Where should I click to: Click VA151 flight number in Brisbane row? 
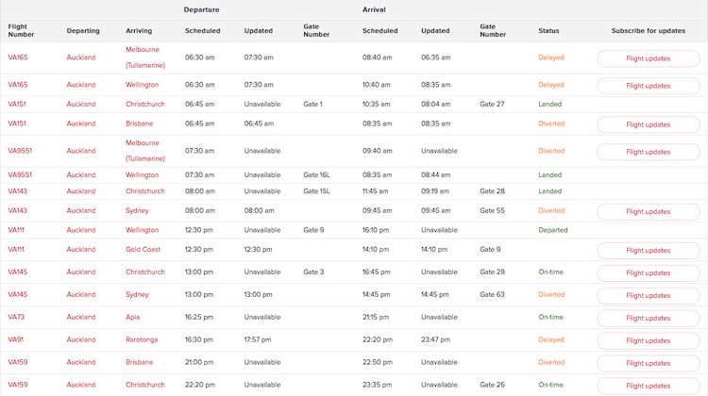tap(17, 124)
